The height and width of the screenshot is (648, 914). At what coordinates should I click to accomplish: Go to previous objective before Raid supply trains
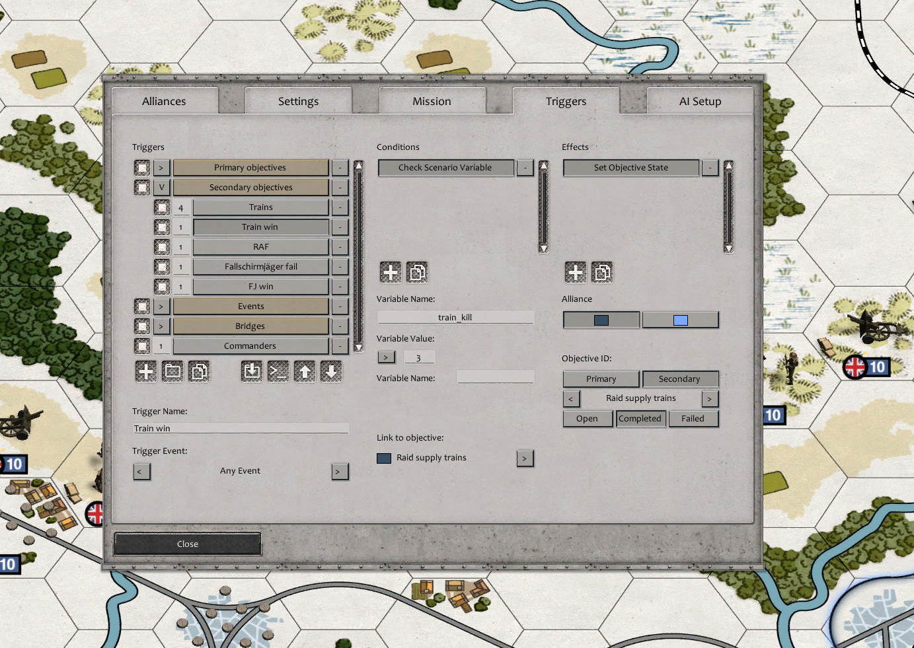(x=572, y=399)
